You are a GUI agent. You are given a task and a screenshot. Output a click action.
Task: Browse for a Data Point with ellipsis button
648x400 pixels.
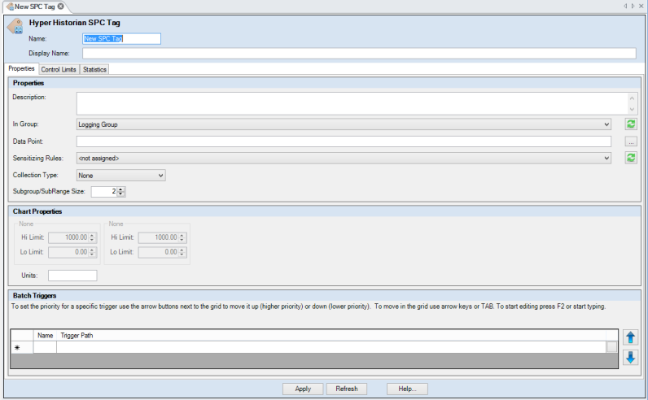[631, 141]
